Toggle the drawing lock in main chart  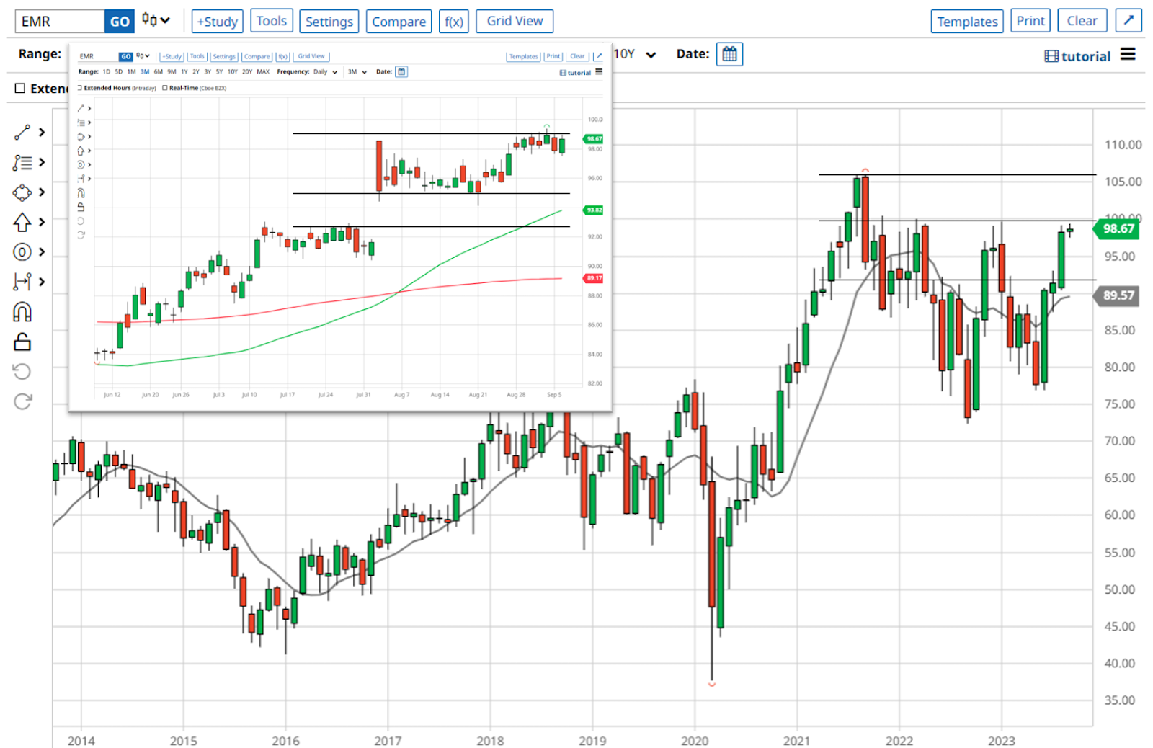[x=22, y=342]
